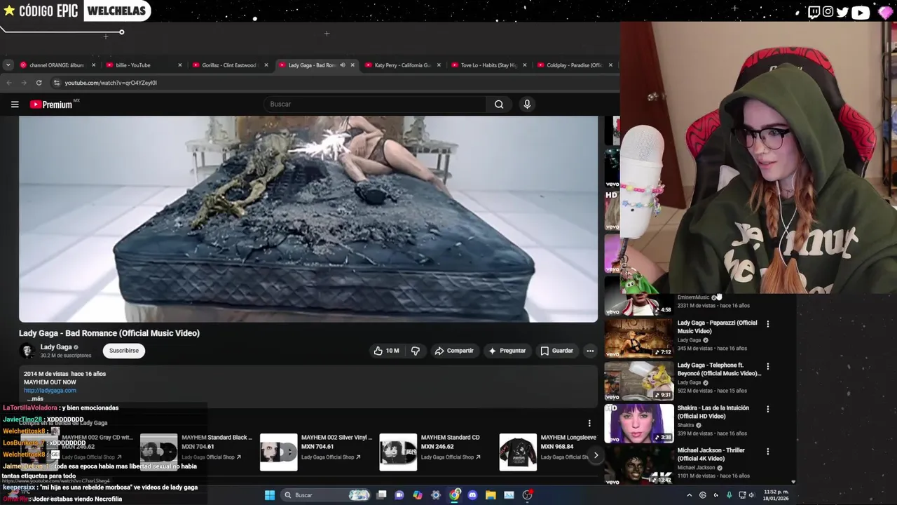The width and height of the screenshot is (897, 505).
Task: Show next merchandise items with the arrow
Action: (x=596, y=455)
